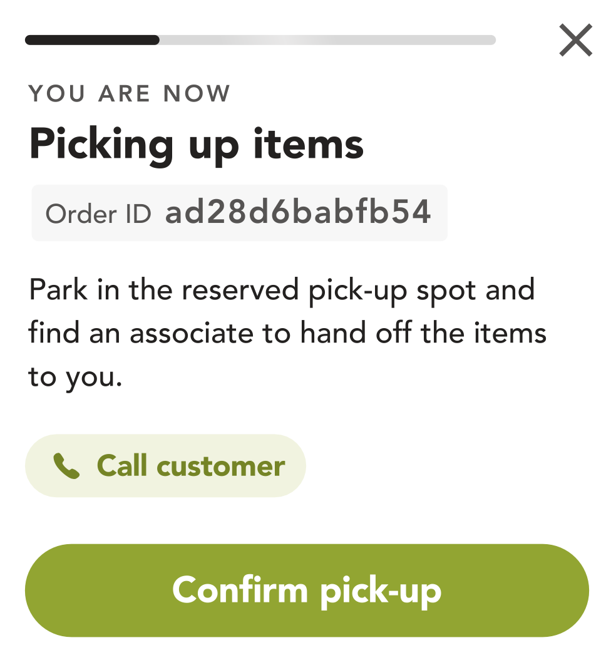
Task: Click the "YOU ARE NOW" status label
Action: [129, 93]
